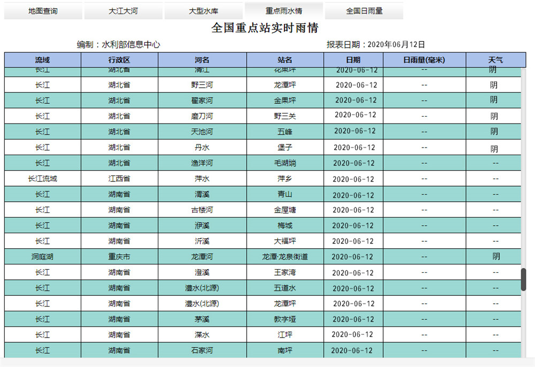Screen dimensions: 535x367
Task: Select the station 江坪
Action: (285, 335)
